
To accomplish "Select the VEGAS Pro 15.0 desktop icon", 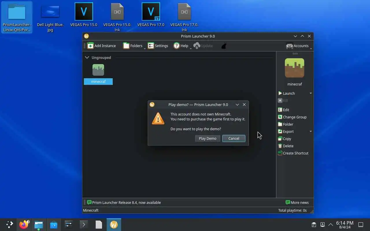I will coord(84,15).
